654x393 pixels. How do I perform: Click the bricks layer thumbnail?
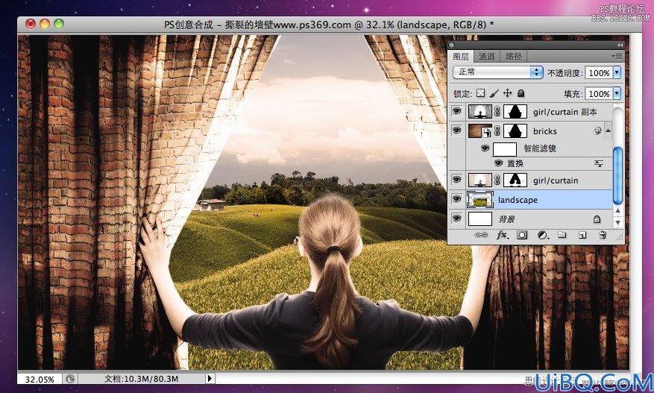click(x=480, y=131)
